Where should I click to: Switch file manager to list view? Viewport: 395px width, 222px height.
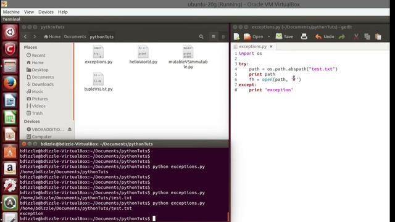[x=214, y=37]
